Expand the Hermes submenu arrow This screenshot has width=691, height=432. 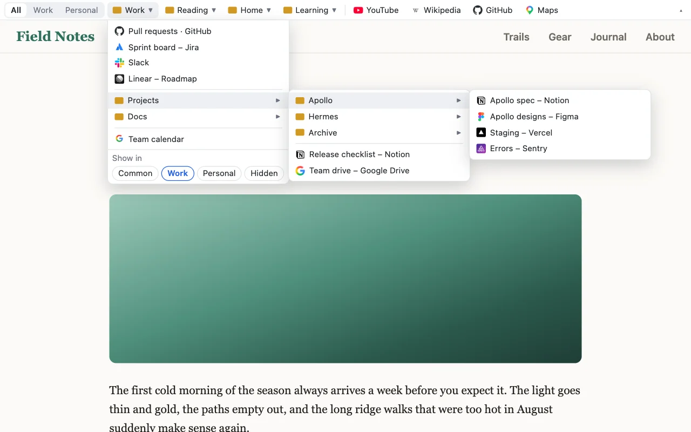tap(459, 117)
